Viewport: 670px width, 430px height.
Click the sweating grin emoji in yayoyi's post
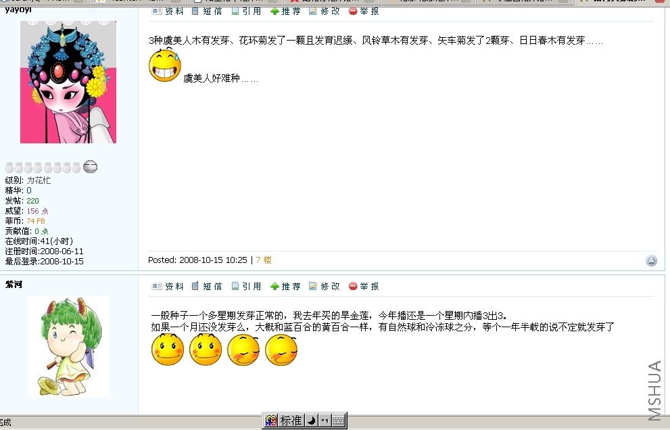(x=165, y=65)
